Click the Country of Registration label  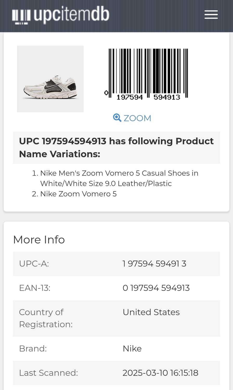point(46,318)
